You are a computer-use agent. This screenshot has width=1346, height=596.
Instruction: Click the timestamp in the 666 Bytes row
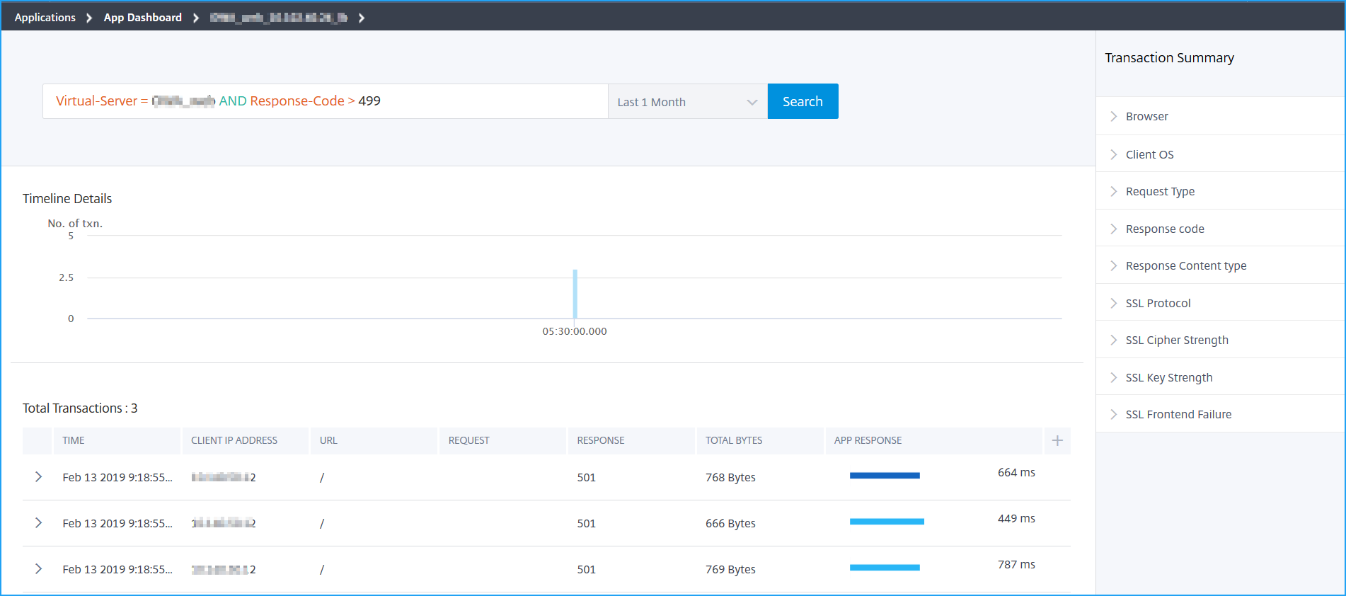pos(117,523)
